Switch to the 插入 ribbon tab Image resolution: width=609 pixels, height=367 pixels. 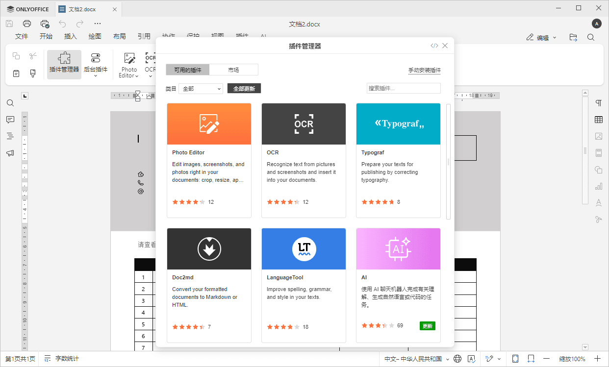point(71,36)
